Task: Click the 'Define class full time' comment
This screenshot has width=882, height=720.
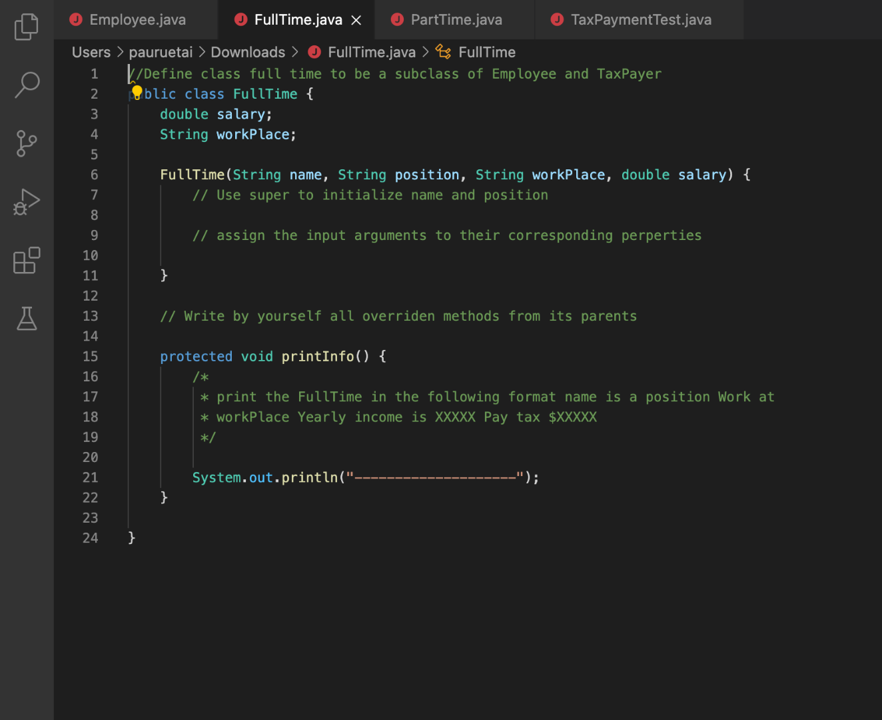Action: click(x=395, y=74)
